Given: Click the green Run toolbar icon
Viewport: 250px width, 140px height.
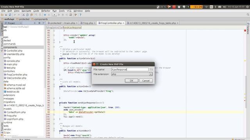Looking at the screenshot, I should [x=59, y=15].
